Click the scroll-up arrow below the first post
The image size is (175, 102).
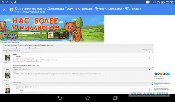(153, 67)
